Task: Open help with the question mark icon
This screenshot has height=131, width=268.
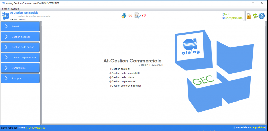Action: pyautogui.click(x=261, y=16)
